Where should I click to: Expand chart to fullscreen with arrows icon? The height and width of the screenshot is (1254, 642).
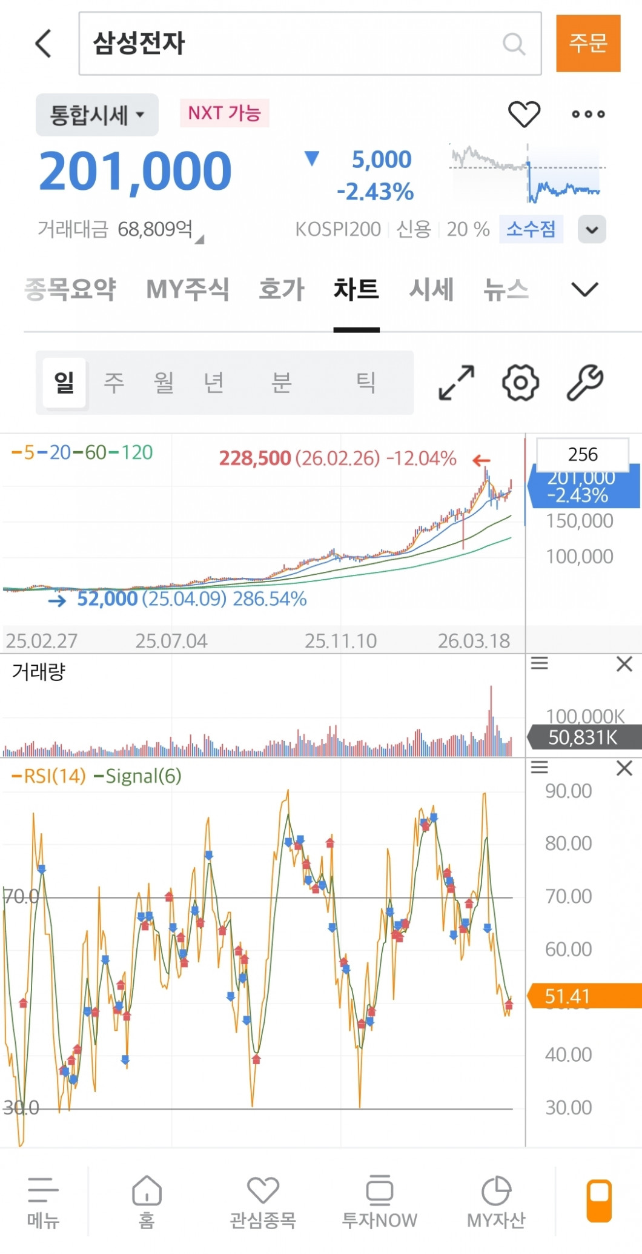456,383
